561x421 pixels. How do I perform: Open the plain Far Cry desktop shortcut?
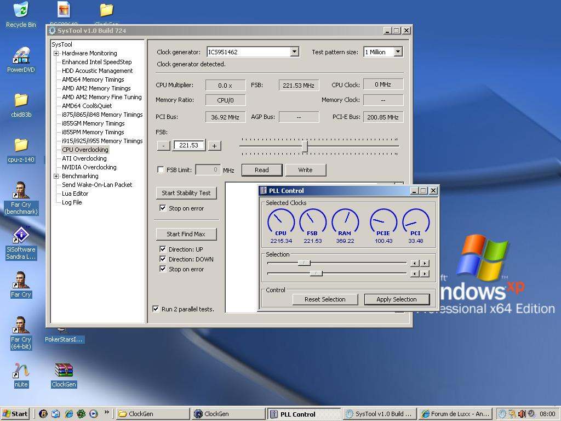(21, 285)
